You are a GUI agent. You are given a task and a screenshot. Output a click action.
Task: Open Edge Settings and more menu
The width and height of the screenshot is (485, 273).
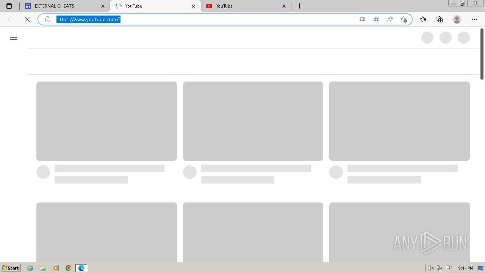pos(474,19)
